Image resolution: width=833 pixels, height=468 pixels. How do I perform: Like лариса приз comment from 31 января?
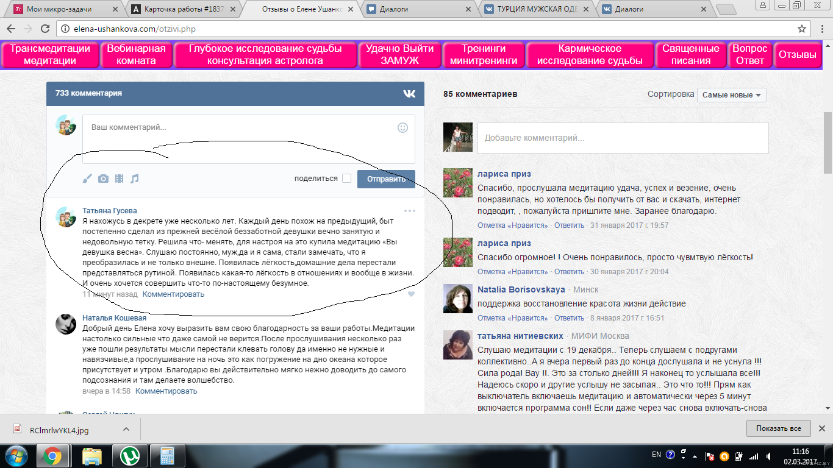(x=512, y=225)
